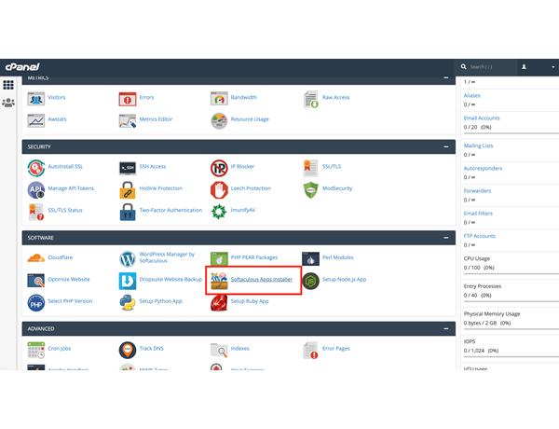The image size is (559, 429).
Task: Open the Aliases statistics link
Action: (x=472, y=95)
